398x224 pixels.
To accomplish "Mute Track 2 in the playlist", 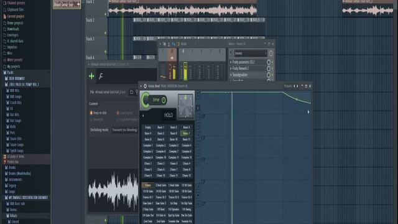I will pos(106,33).
